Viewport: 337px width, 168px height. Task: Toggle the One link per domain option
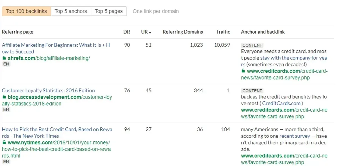pyautogui.click(x=156, y=11)
